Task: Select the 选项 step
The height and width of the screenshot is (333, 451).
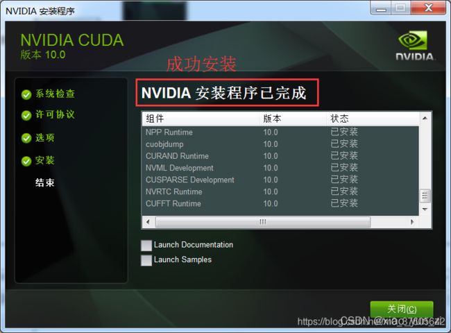Action: tap(45, 137)
